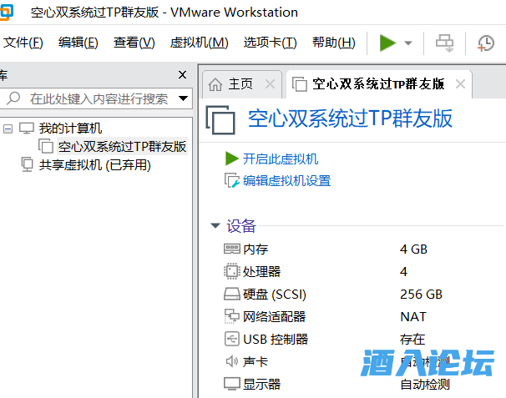Click the display monitor icon
The image size is (506, 398).
231,384
